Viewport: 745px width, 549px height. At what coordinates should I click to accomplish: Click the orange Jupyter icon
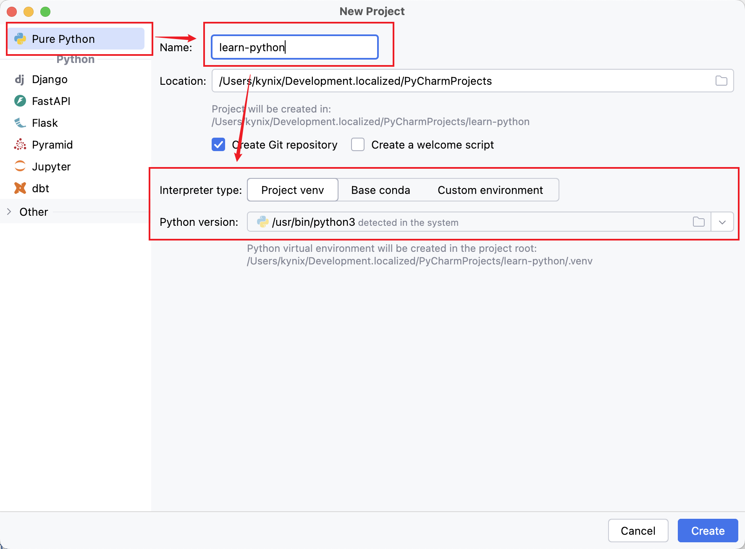[x=20, y=166]
